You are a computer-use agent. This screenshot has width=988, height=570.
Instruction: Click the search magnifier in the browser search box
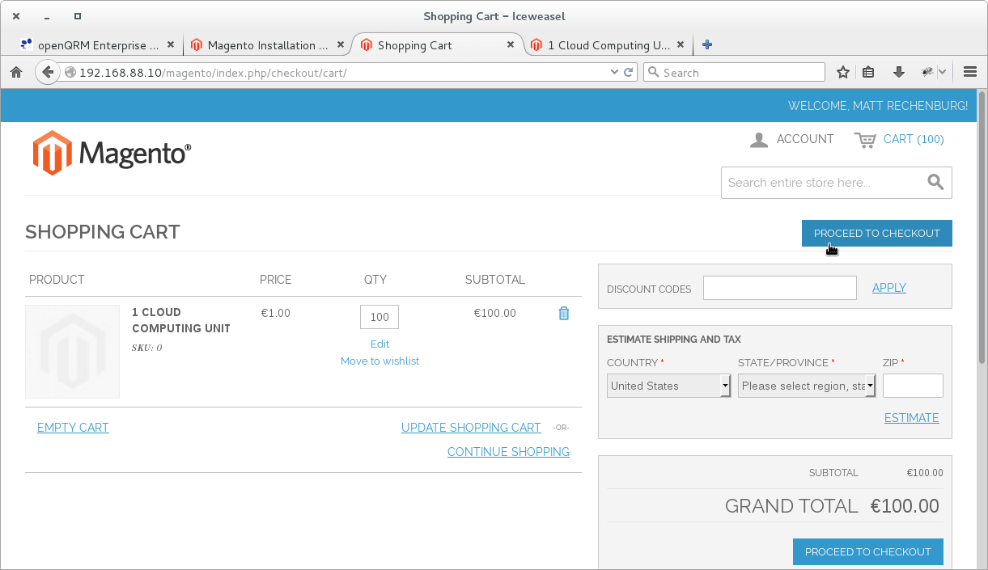click(654, 73)
